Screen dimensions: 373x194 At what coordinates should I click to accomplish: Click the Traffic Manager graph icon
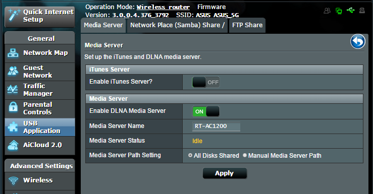click(x=13, y=89)
